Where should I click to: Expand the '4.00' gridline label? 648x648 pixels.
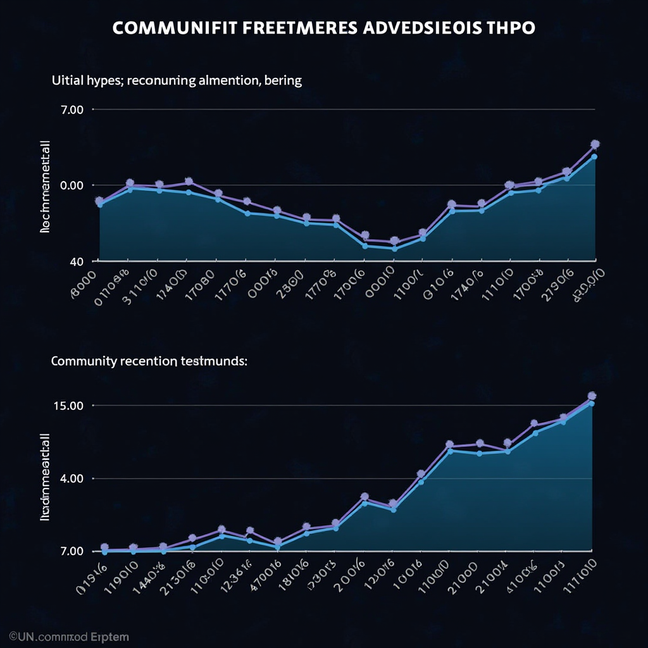(71, 479)
